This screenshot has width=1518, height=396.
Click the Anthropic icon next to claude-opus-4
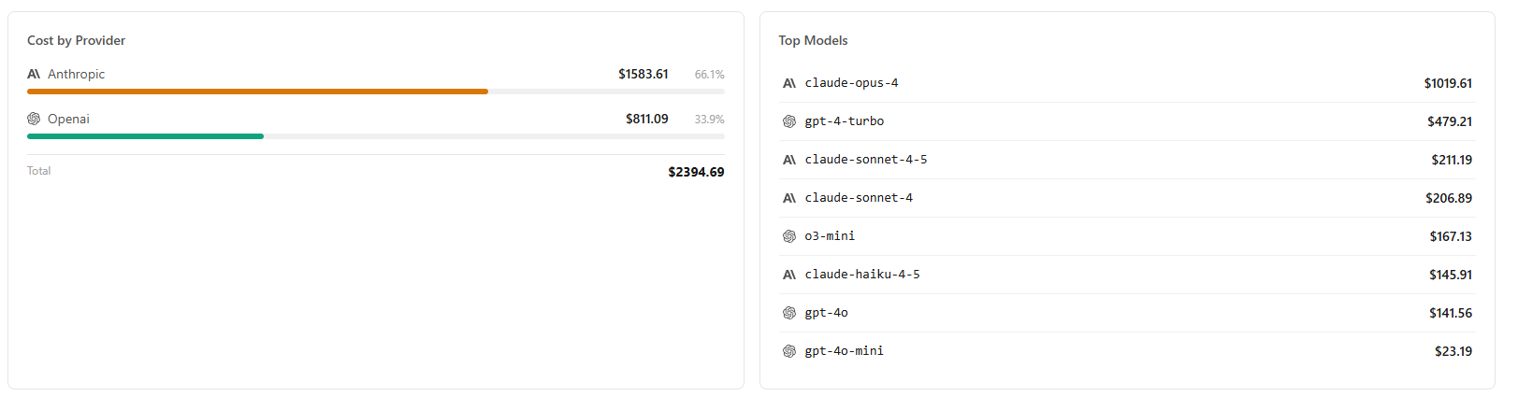(x=789, y=83)
